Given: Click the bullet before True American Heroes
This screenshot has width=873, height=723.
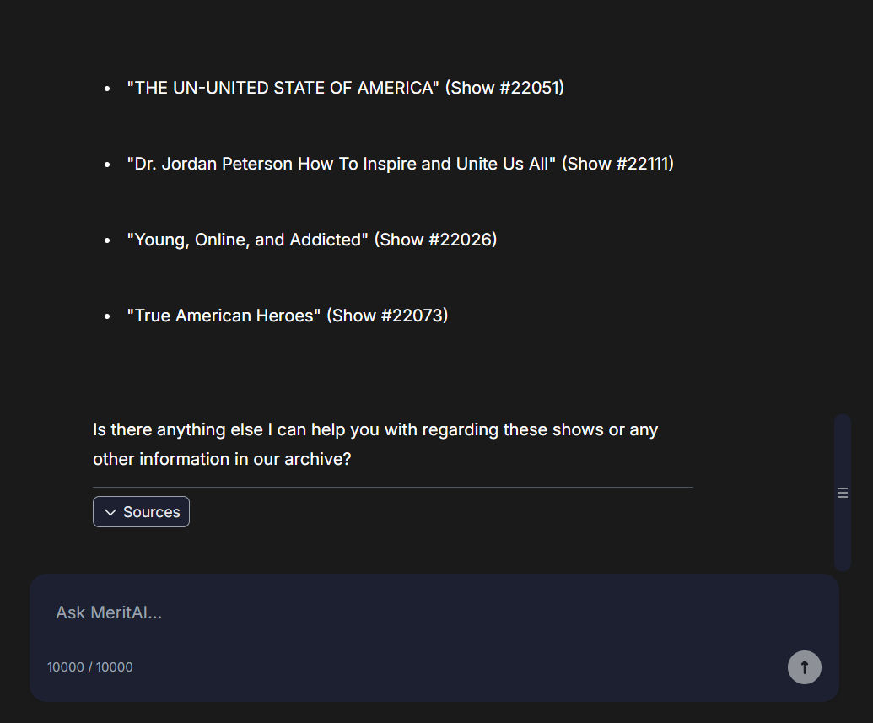Looking at the screenshot, I should point(107,316).
